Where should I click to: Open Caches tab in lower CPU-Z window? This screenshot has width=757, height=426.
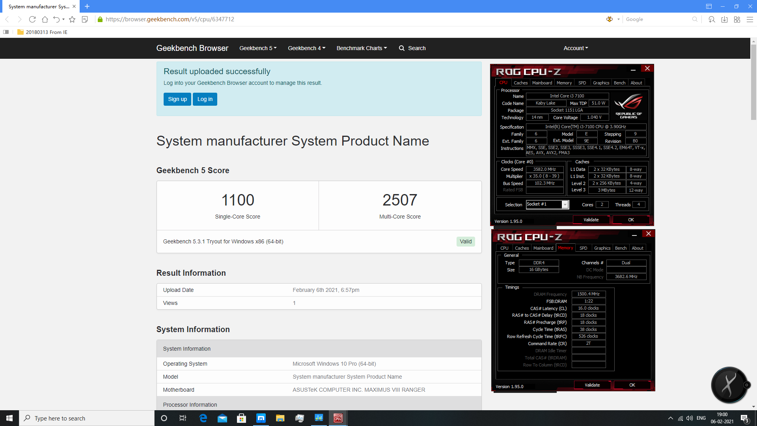522,248
